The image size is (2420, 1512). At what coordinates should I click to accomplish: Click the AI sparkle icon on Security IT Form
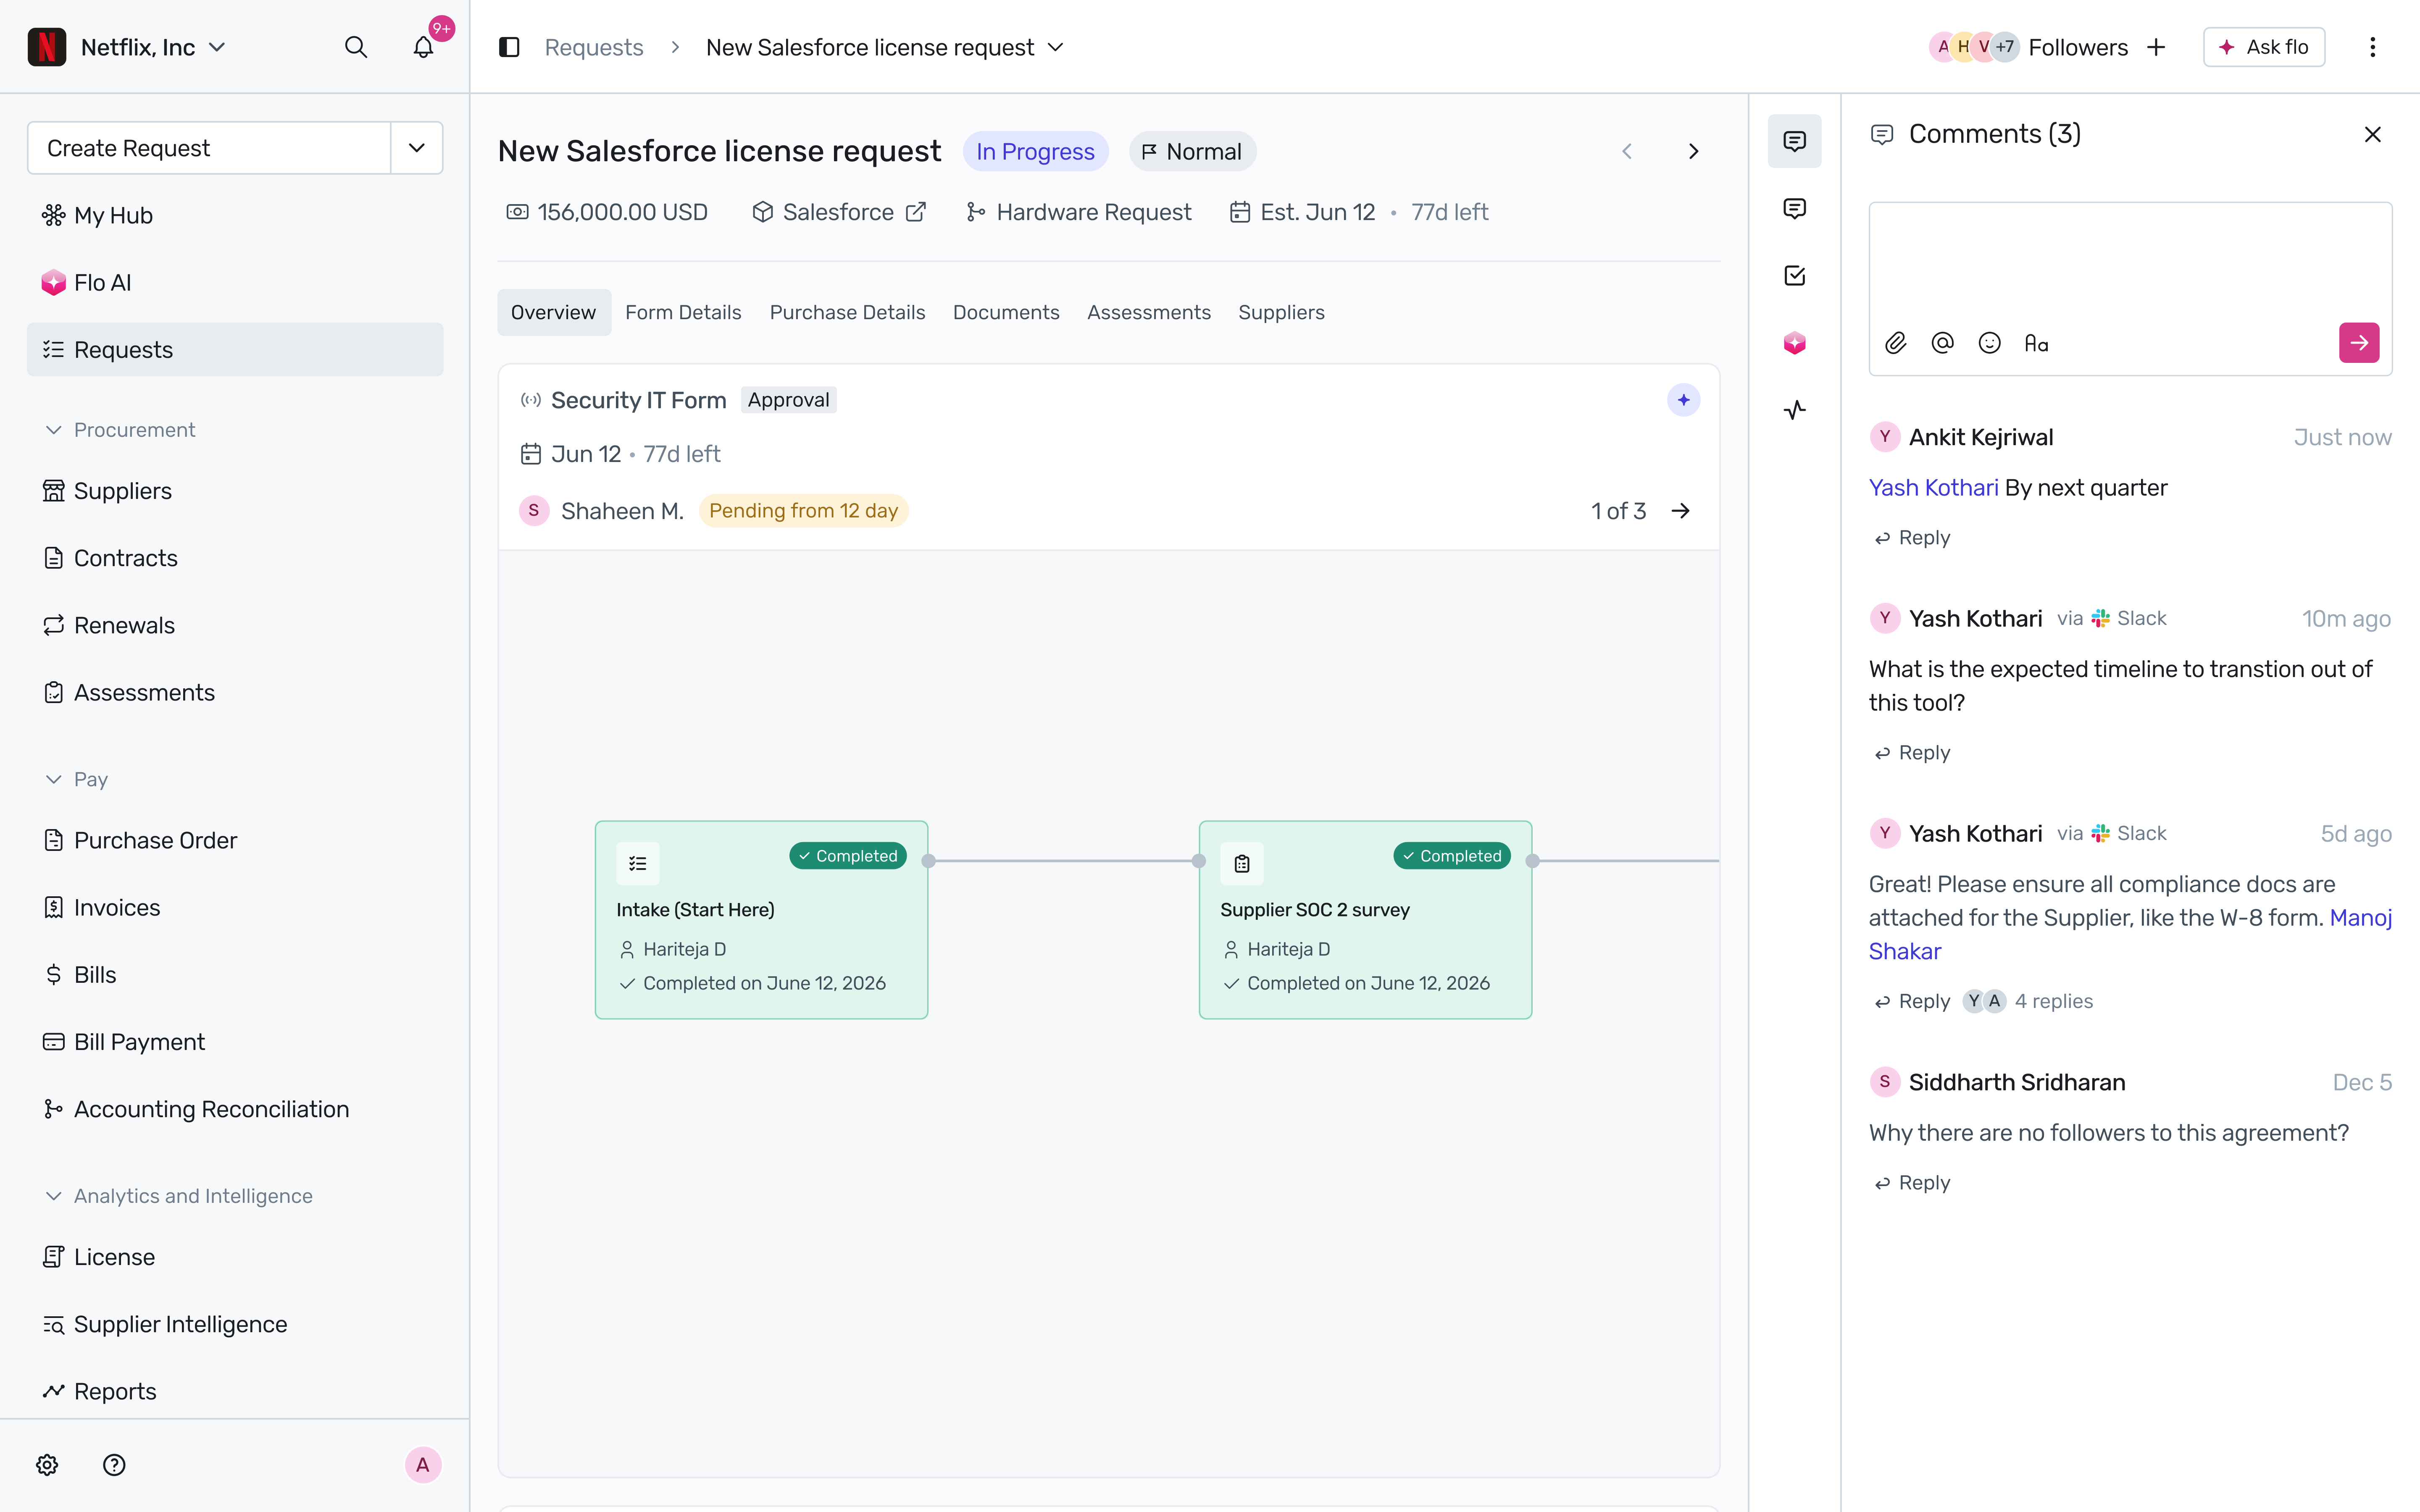[1683, 400]
